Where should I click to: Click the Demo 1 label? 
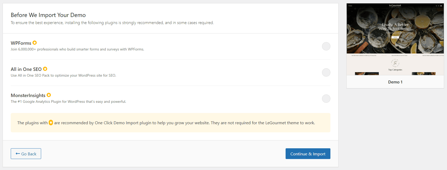(x=395, y=82)
